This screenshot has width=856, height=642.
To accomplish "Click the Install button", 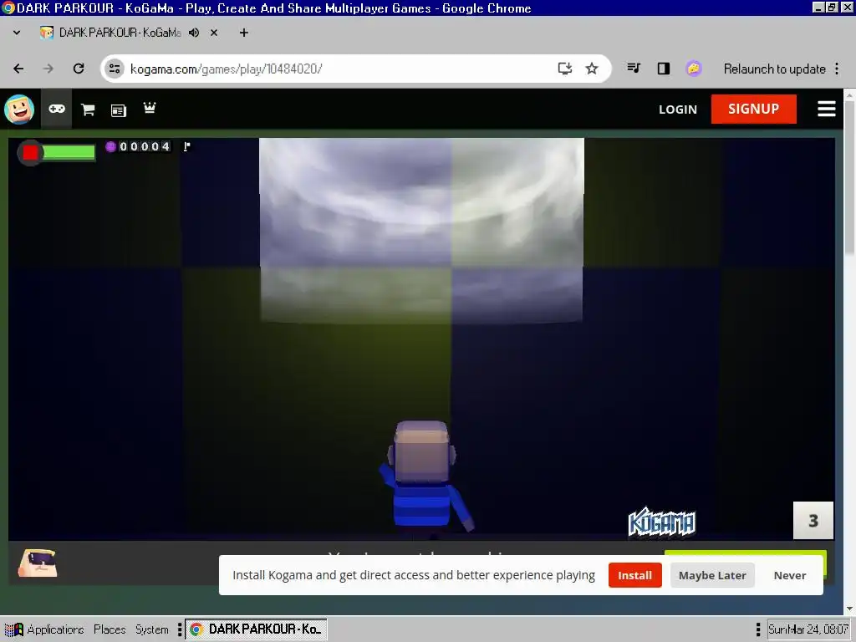I will pos(635,575).
